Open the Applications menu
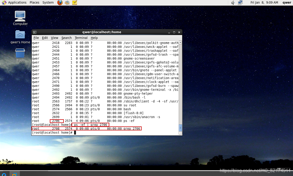This screenshot has height=176, width=293. pos(17,3)
